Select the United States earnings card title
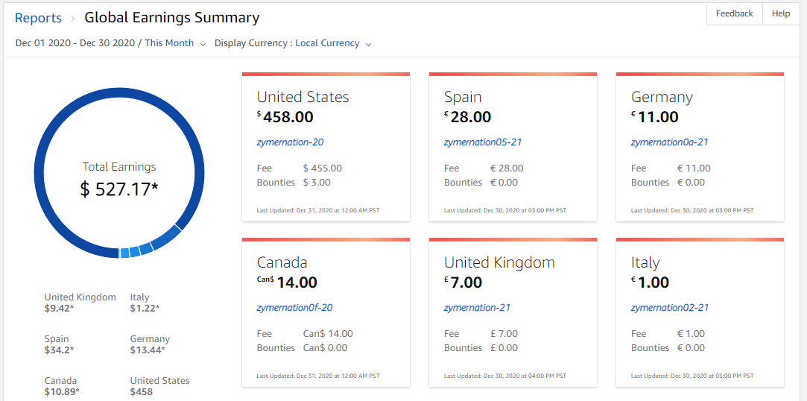The height and width of the screenshot is (401, 807). (x=303, y=97)
